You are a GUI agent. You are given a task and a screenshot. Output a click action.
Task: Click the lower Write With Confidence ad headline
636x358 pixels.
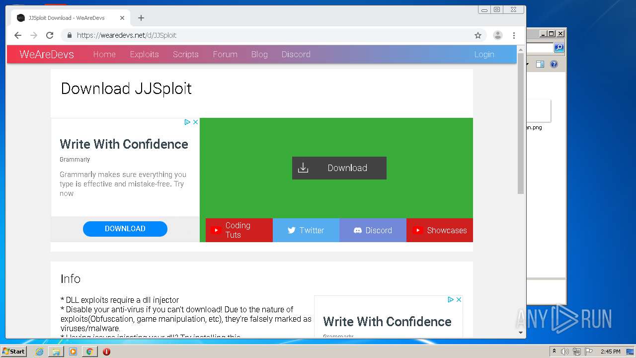pyautogui.click(x=387, y=322)
